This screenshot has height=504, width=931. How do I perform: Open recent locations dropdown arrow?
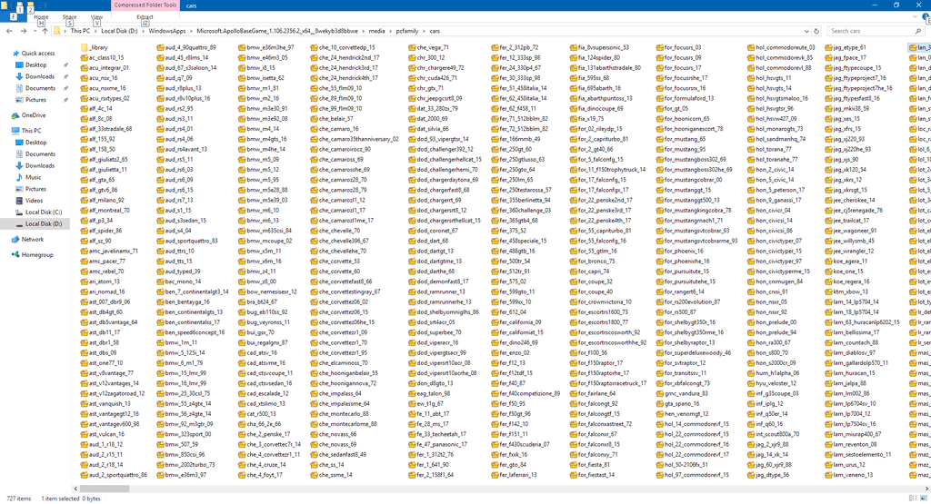pos(34,31)
